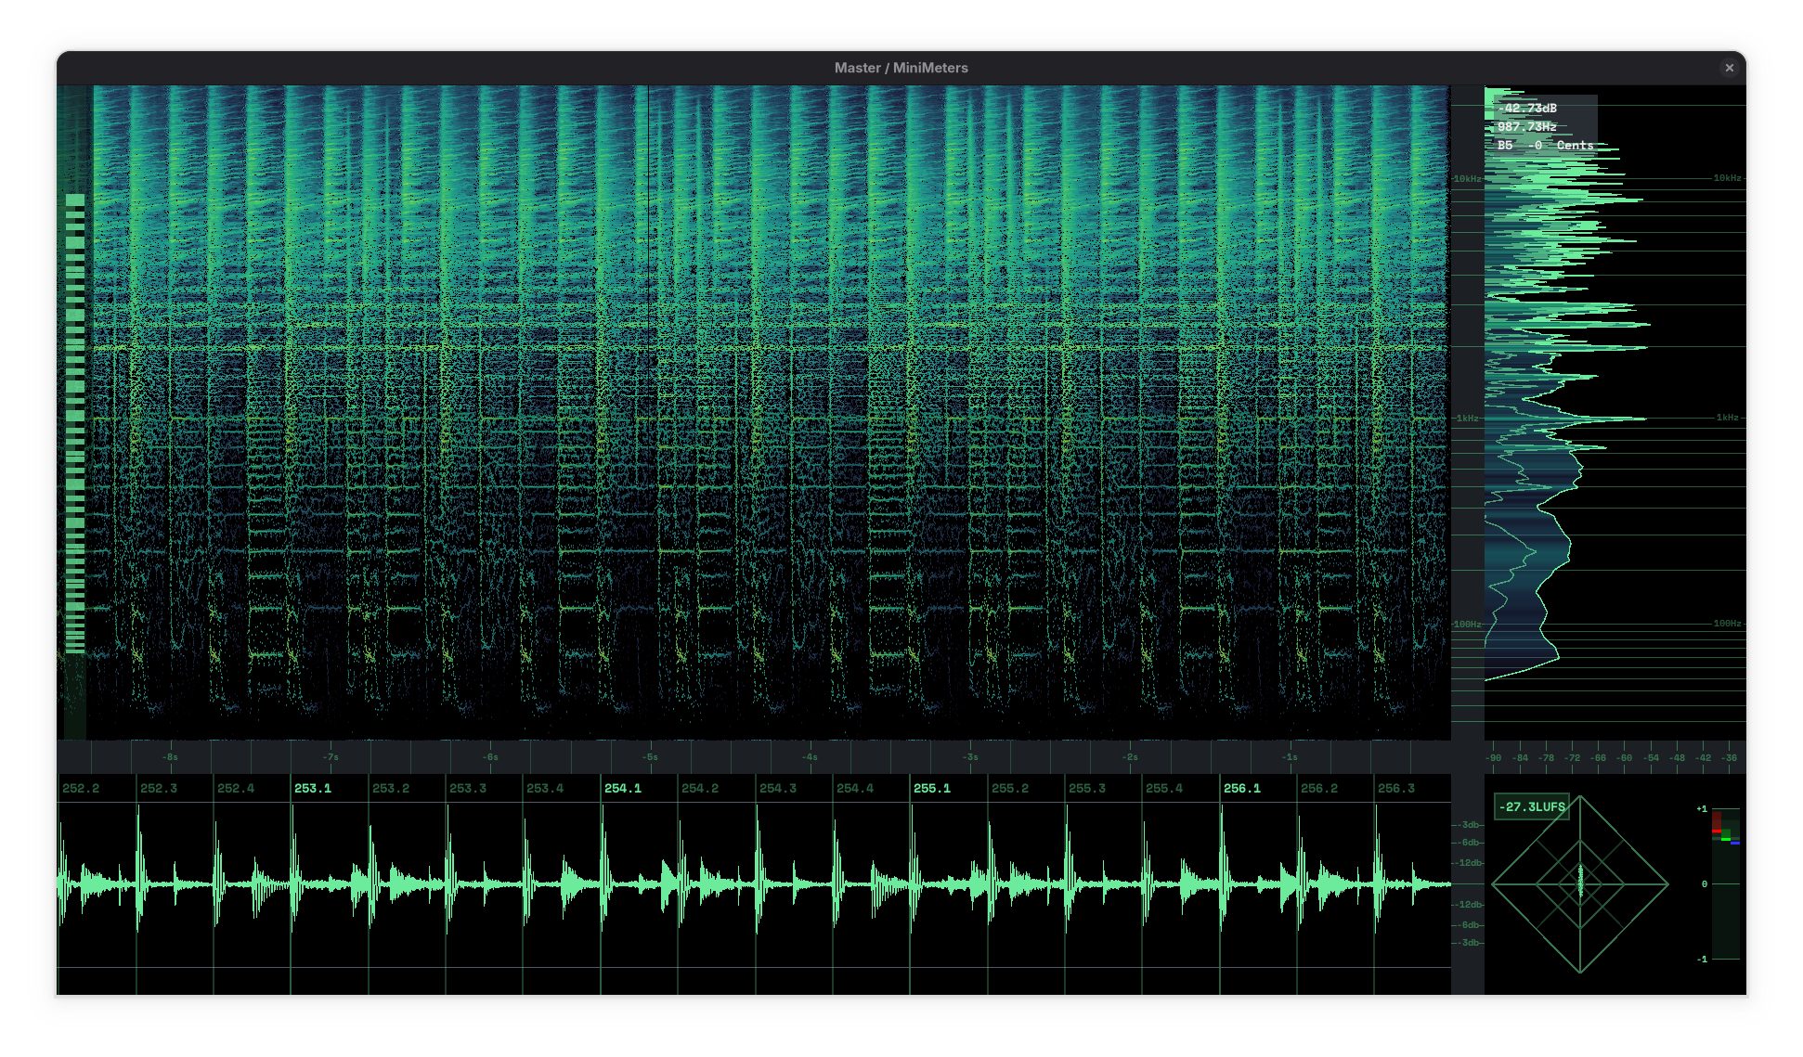1803x1057 pixels.
Task: Click the -27.3LUFS loudness readout
Action: coord(1532,806)
